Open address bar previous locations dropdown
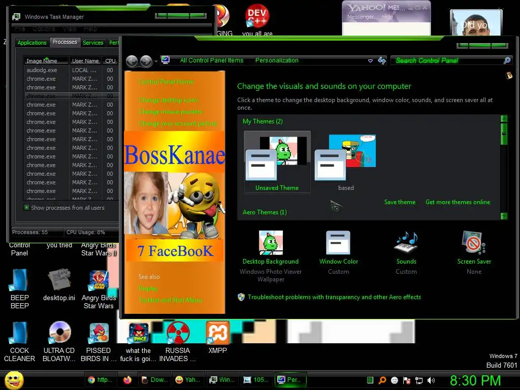Viewport: 520px width, 390px height. click(370, 61)
